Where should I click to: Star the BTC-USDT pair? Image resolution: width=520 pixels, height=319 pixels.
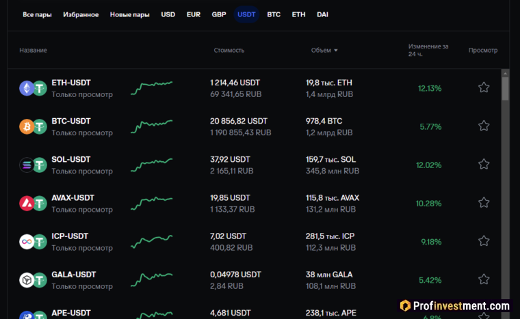[x=484, y=126]
